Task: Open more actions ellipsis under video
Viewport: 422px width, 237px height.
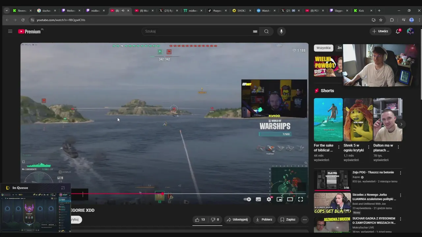Action: point(305,220)
